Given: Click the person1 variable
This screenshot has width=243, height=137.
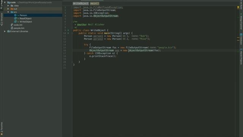Looking at the screenshot, I should click(98, 36).
